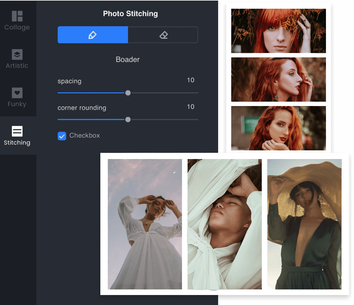Image resolution: width=354 pixels, height=305 pixels.
Task: Select the red-haired woman with leaves photo
Action: (x=278, y=31)
